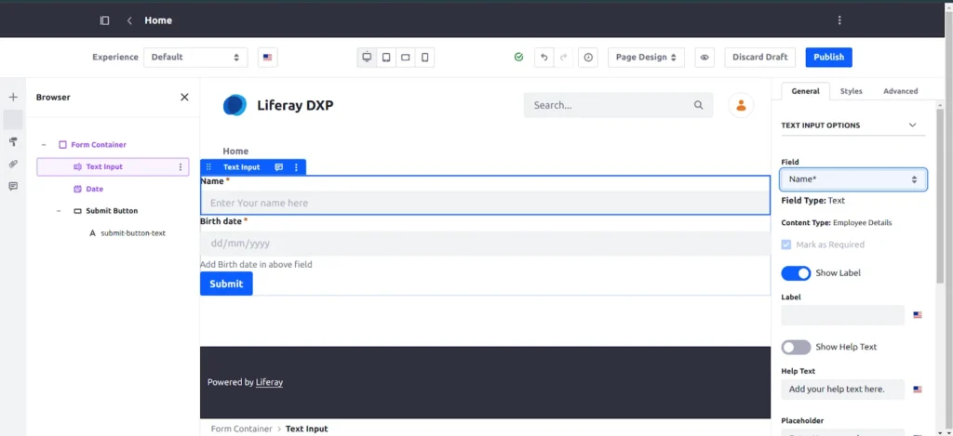Select Form Container in the tree
The width and height of the screenshot is (953, 436).
tap(99, 144)
